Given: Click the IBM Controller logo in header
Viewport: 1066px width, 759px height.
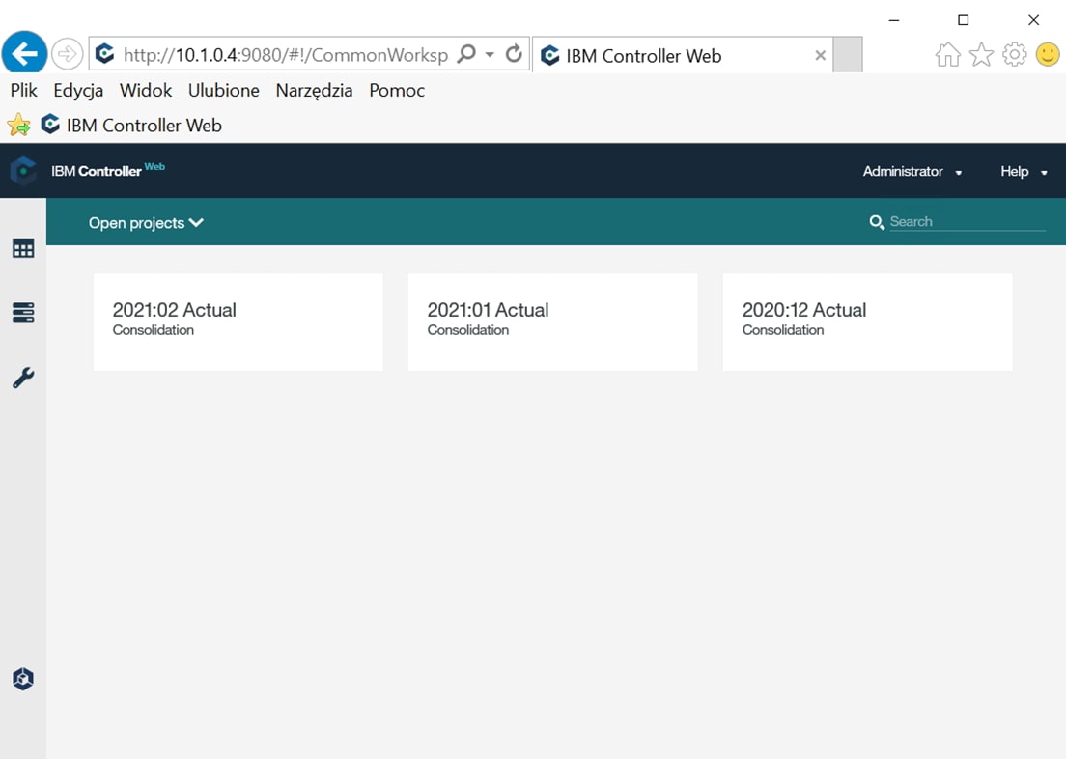Looking at the screenshot, I should (23, 171).
